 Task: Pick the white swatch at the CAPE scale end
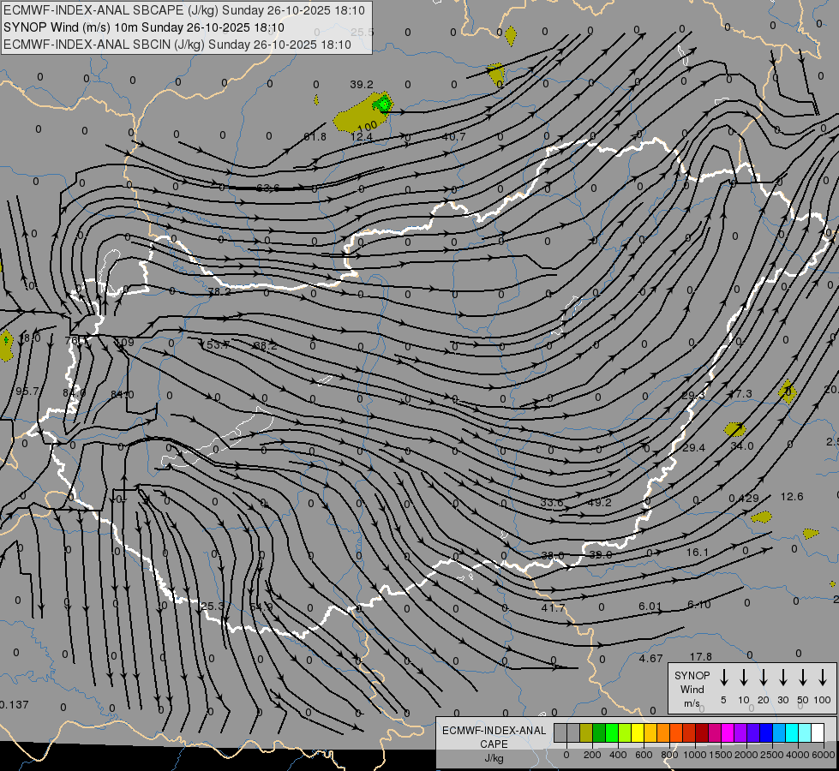pos(817,733)
